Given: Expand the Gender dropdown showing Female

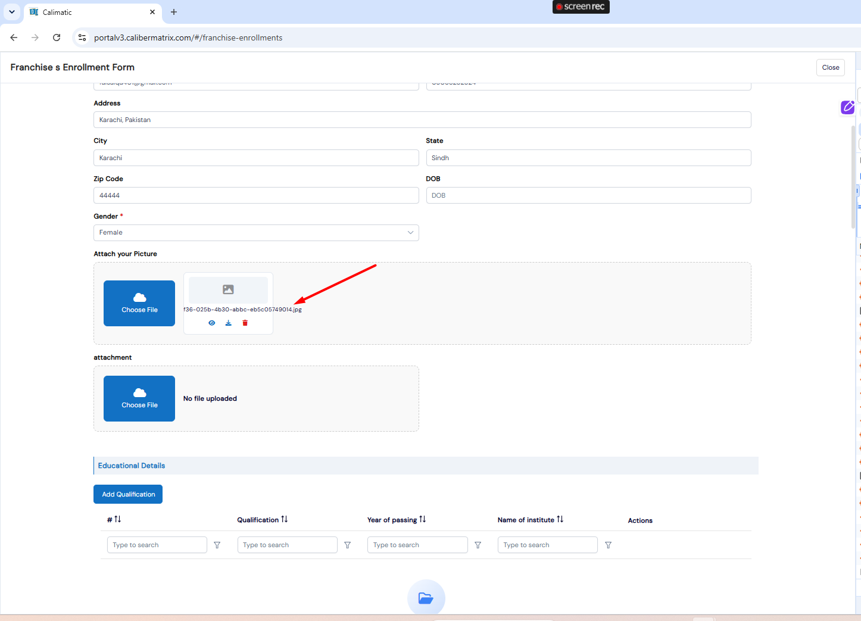Looking at the screenshot, I should coord(256,233).
